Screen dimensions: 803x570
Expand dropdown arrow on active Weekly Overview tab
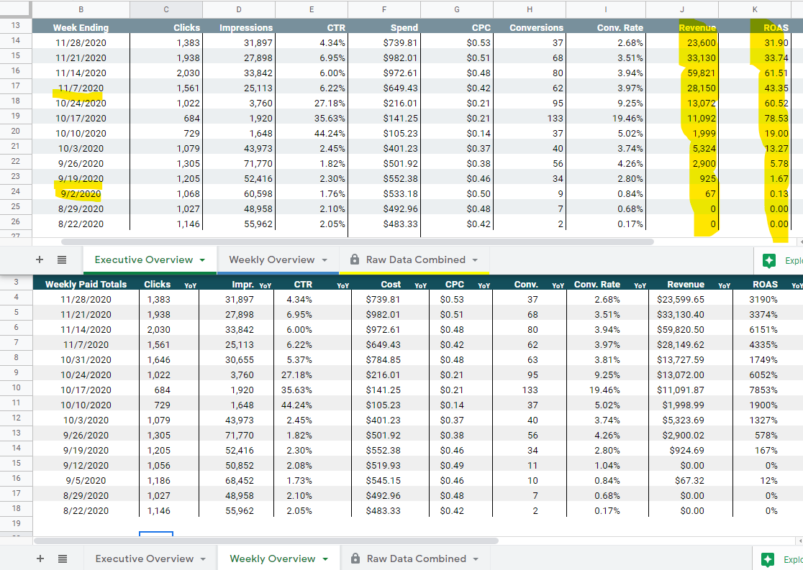(325, 559)
